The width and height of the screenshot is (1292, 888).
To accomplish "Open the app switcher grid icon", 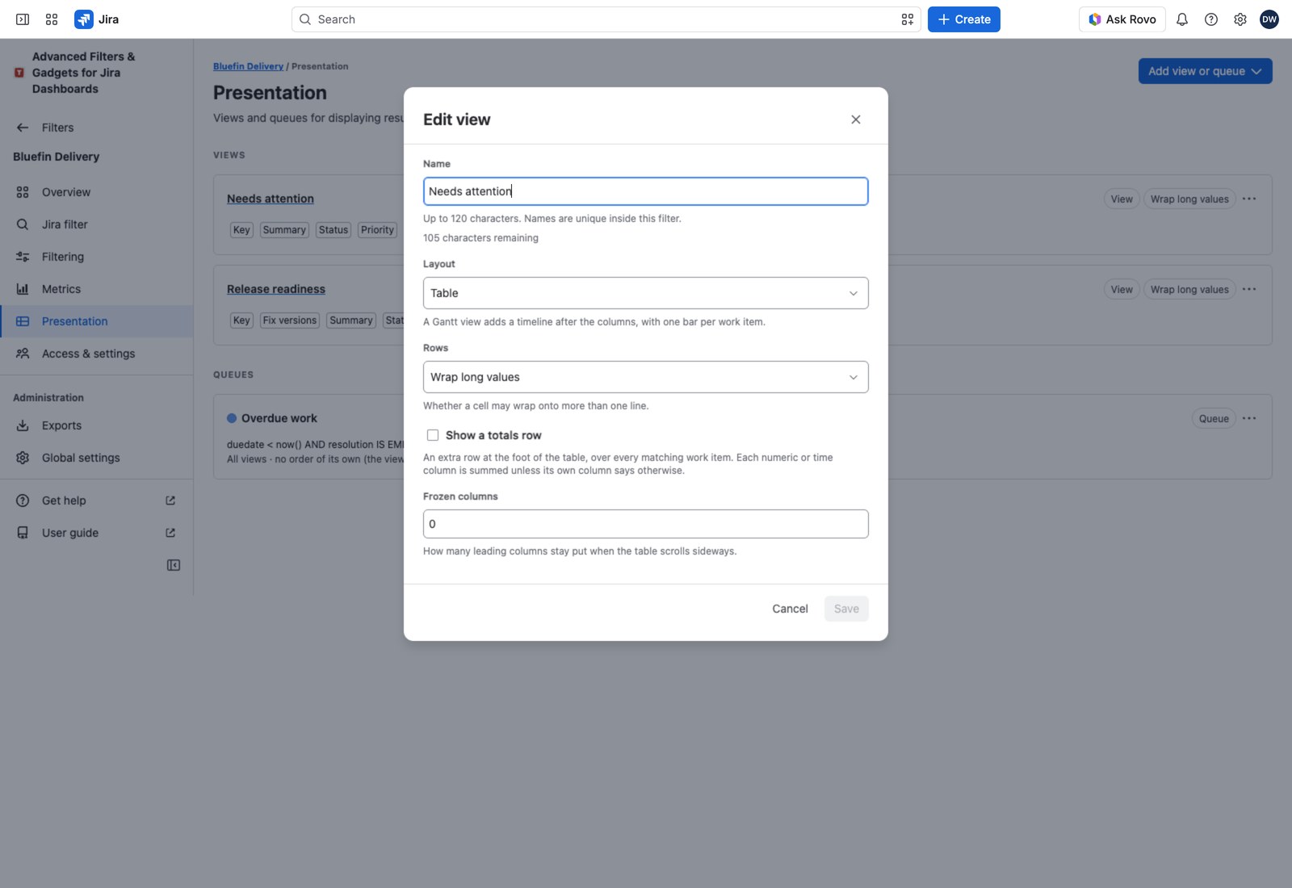I will coord(52,19).
